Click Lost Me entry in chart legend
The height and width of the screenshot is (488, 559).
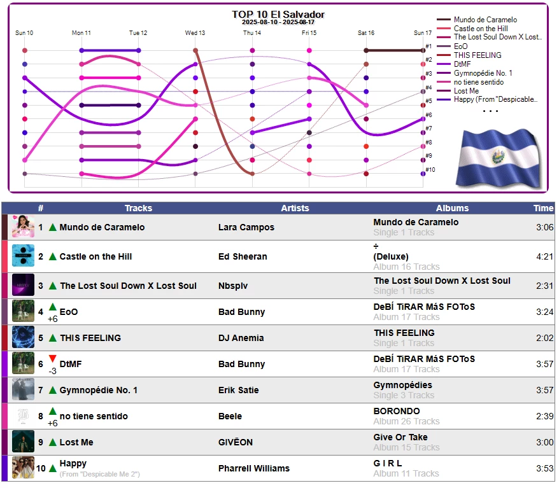tap(466, 91)
